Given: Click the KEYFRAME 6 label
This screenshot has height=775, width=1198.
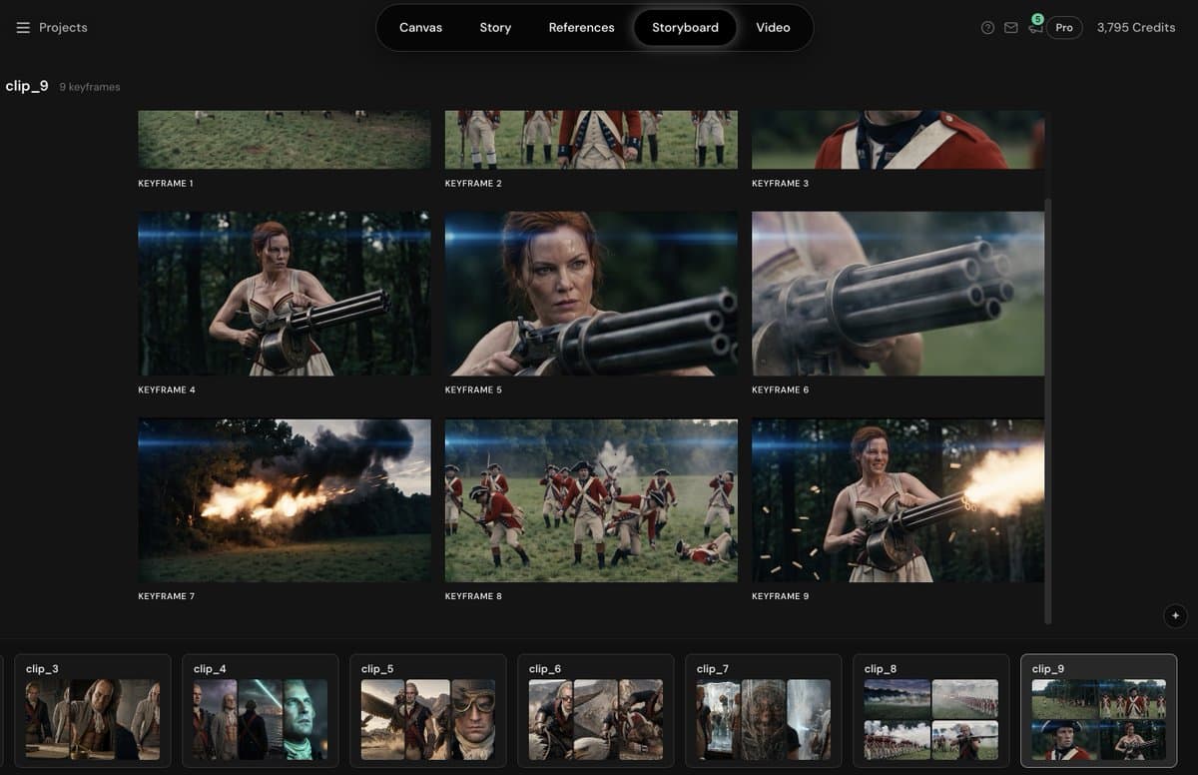Looking at the screenshot, I should pyautogui.click(x=780, y=390).
